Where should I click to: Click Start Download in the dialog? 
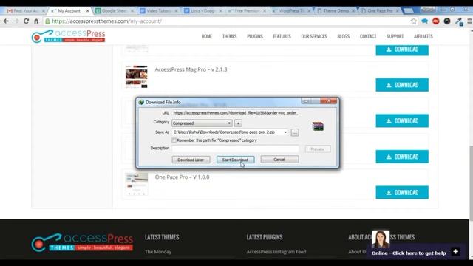click(x=235, y=160)
